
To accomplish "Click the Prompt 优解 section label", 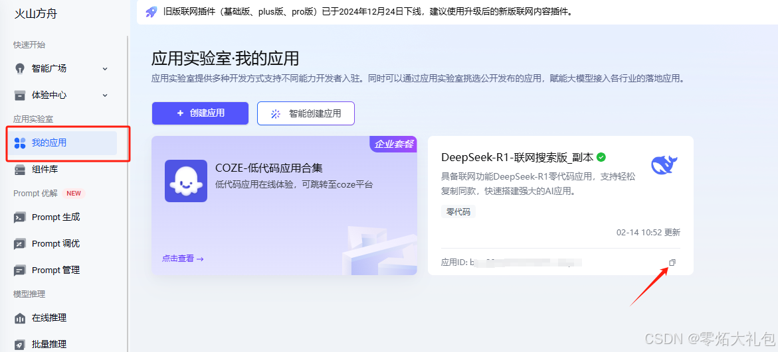I will tap(36, 194).
